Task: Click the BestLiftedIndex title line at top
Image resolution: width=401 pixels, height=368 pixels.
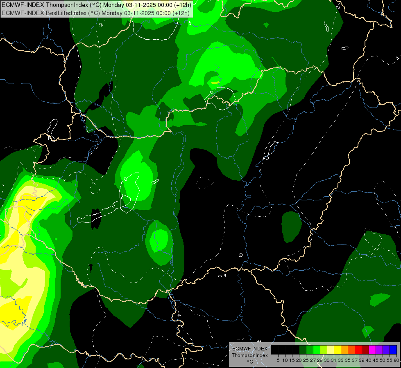Action: pyautogui.click(x=95, y=13)
